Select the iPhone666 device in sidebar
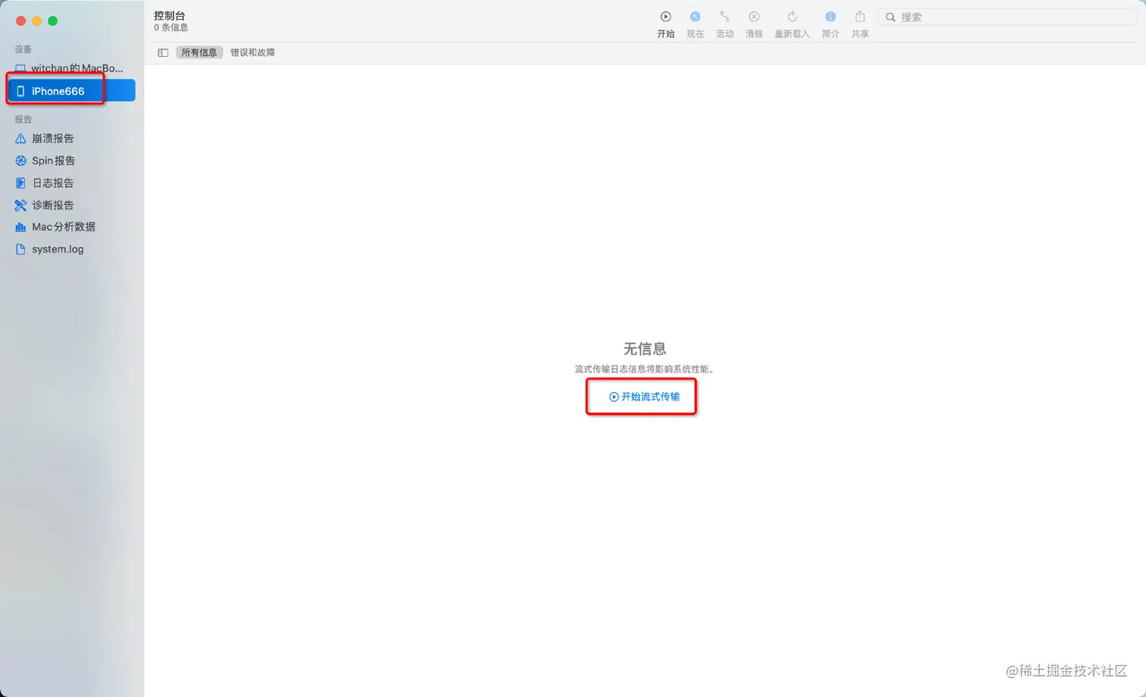The image size is (1146, 697). pyautogui.click(x=71, y=91)
